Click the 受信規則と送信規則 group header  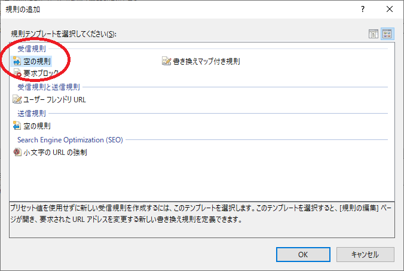(48, 87)
